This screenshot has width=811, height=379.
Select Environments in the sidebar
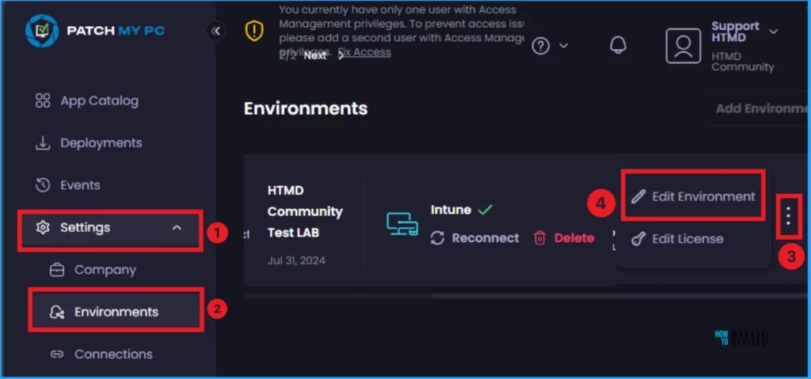pyautogui.click(x=116, y=311)
